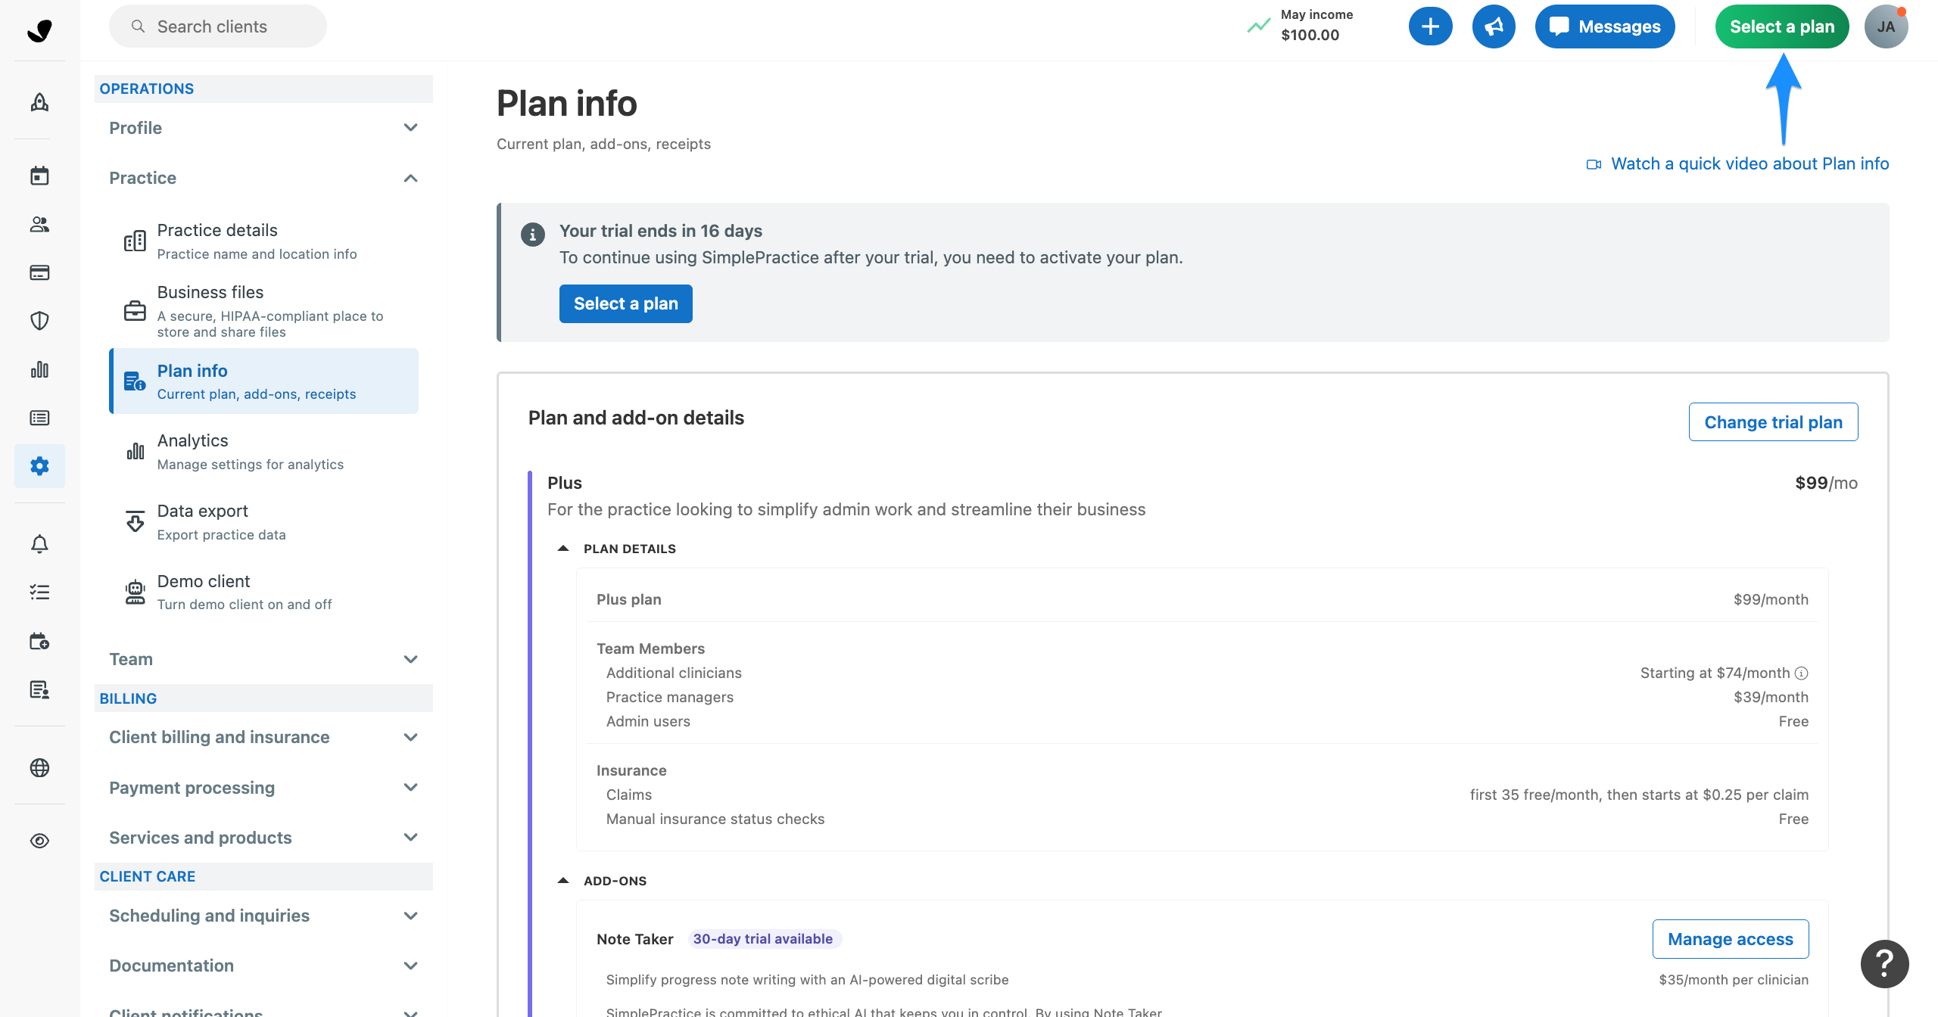Click the green Select a plan button
The image size is (1938, 1017).
click(1781, 26)
